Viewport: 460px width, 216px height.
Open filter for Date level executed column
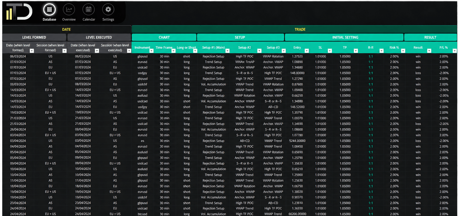pos(97,51)
